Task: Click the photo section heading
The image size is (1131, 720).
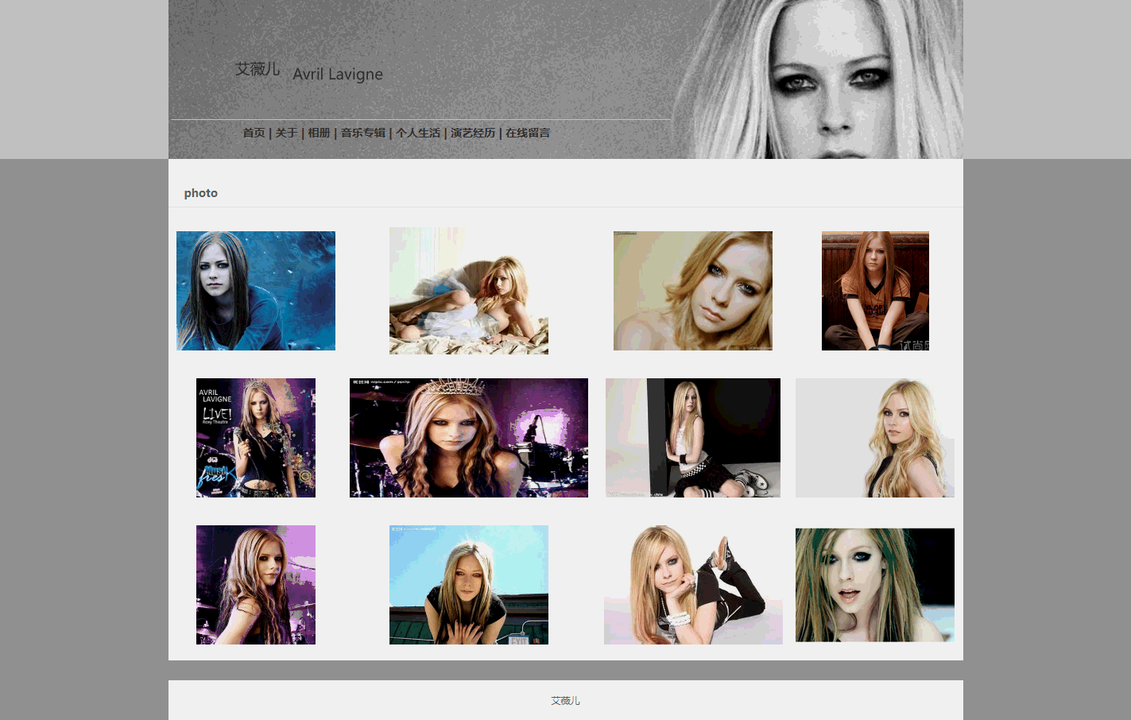Action: (201, 193)
